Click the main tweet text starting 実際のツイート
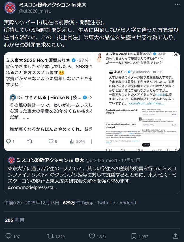 click(91, 34)
